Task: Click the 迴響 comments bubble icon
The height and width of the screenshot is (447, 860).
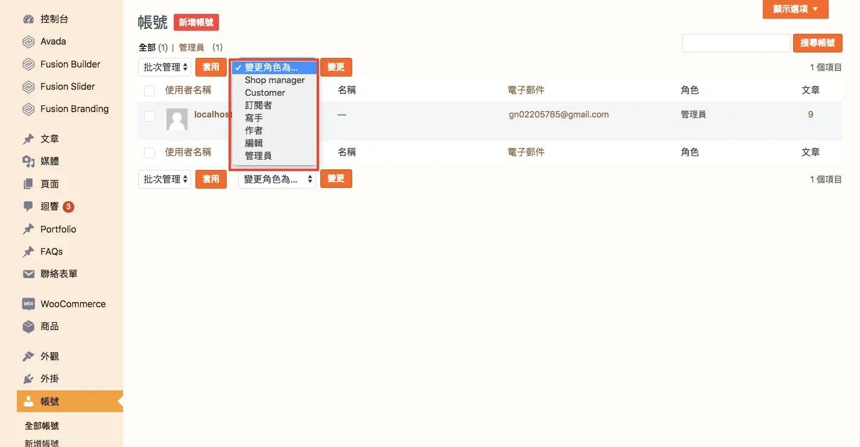Action: click(x=28, y=207)
